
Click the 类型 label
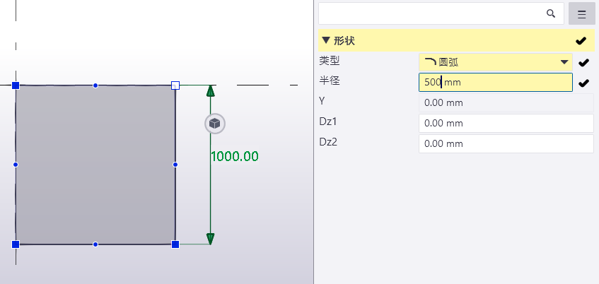[x=330, y=60]
